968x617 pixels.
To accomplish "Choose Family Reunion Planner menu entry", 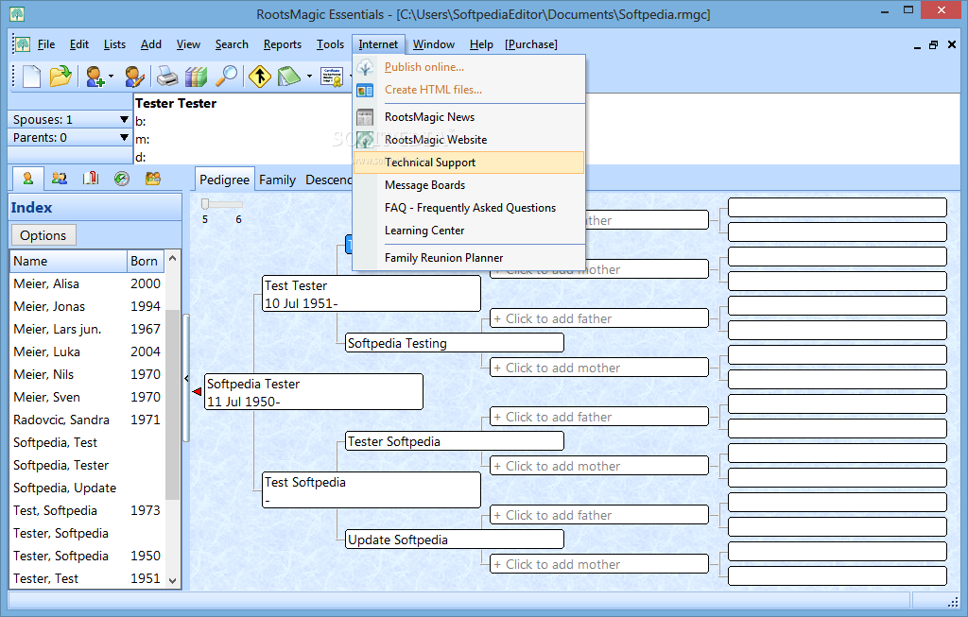I will pos(469,258).
